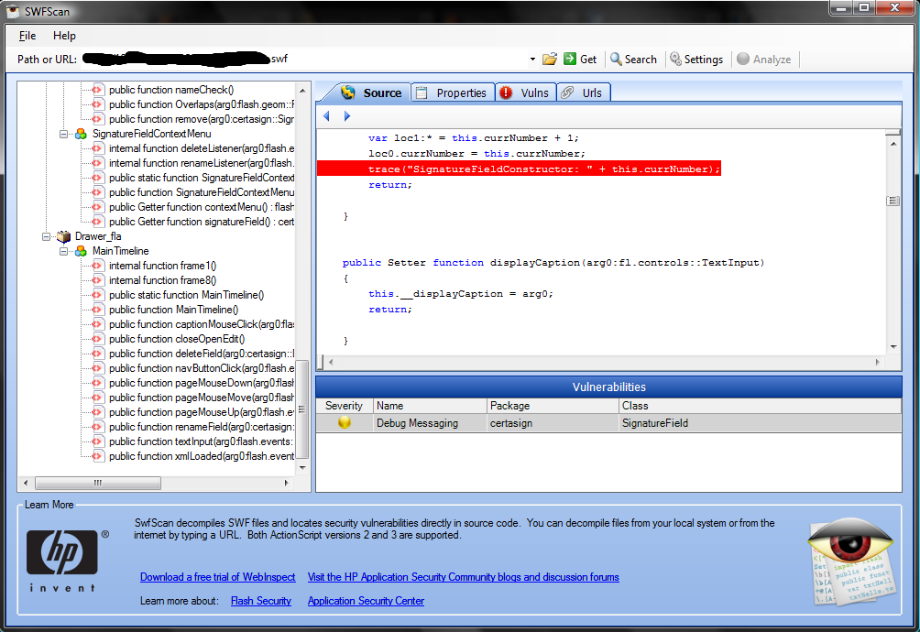Click the yellow severity indicator icon

(345, 422)
